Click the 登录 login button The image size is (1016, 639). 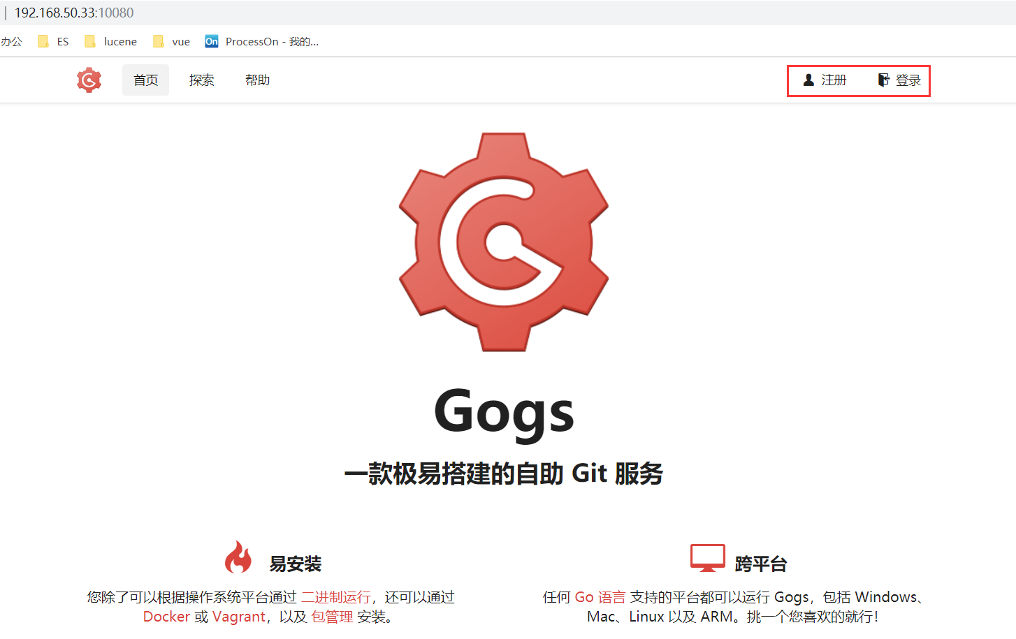point(909,80)
